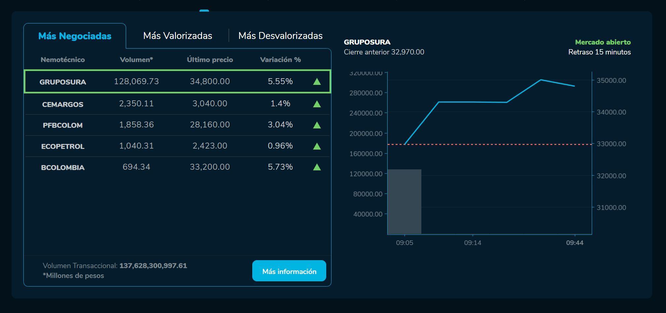666x313 pixels.
Task: Choose ECOPETROL in the stock list
Action: [x=63, y=147]
